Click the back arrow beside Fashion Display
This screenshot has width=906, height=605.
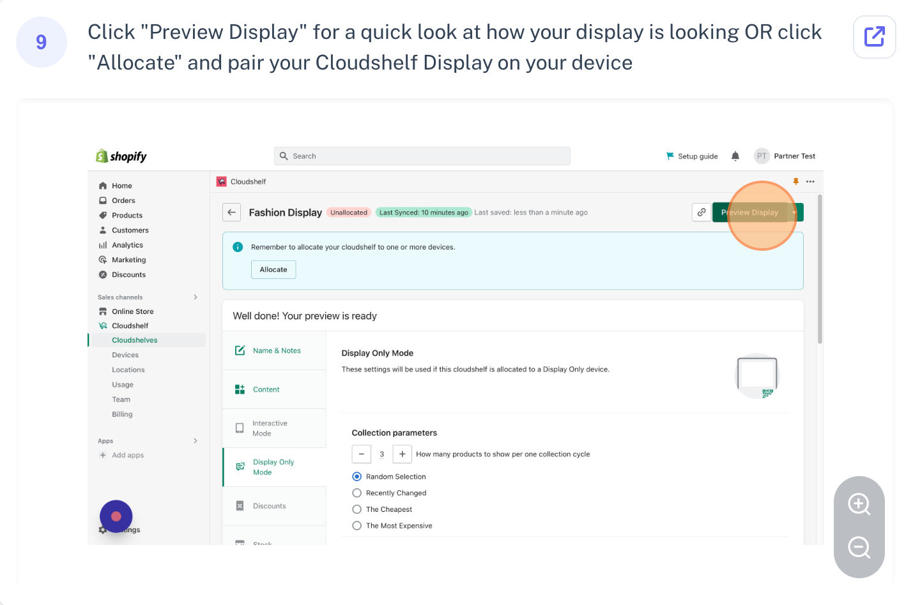231,213
